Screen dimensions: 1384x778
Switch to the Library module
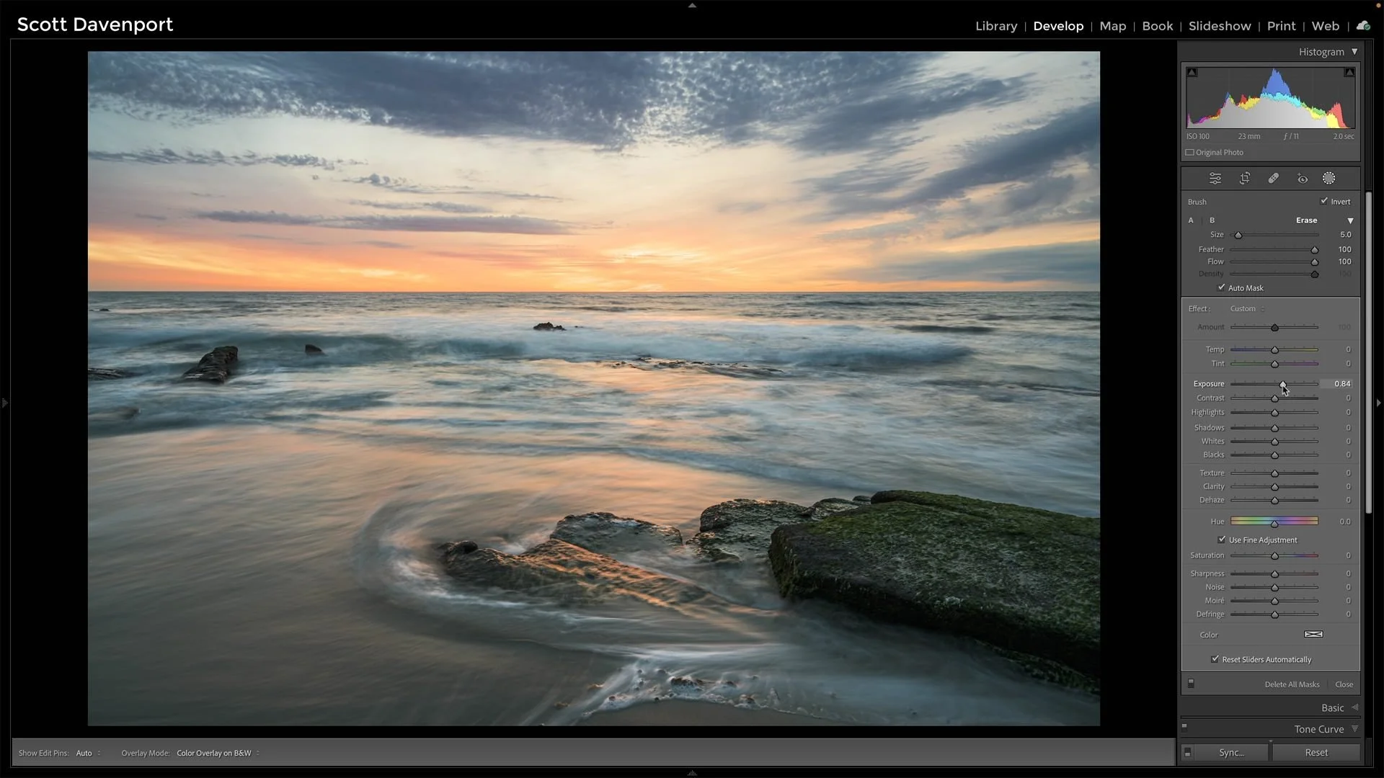(x=995, y=26)
